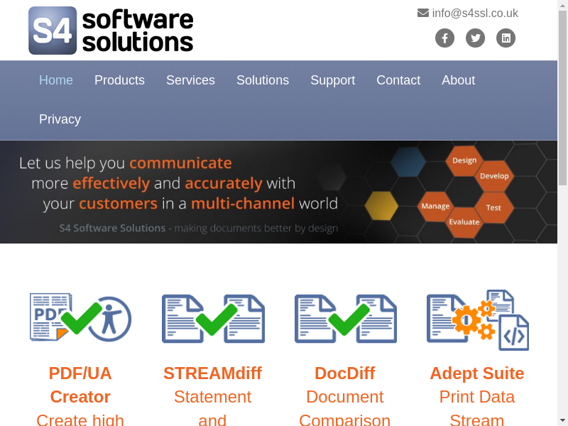
Task: Go to the Home menu item
Action: pyautogui.click(x=56, y=80)
